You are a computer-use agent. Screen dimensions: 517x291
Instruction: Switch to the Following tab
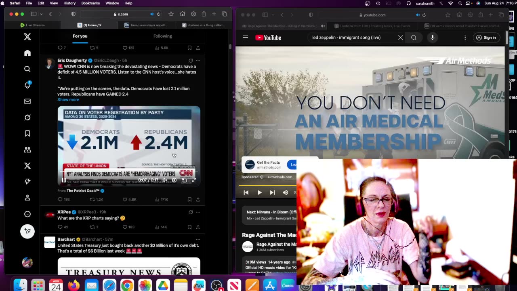[162, 36]
